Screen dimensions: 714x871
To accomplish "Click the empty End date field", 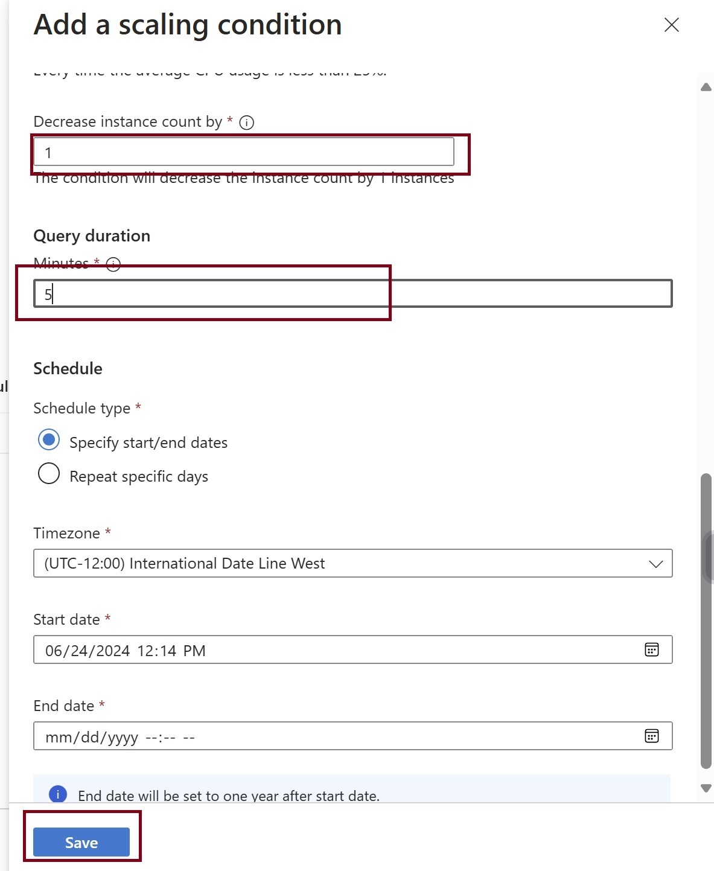I will [338, 736].
